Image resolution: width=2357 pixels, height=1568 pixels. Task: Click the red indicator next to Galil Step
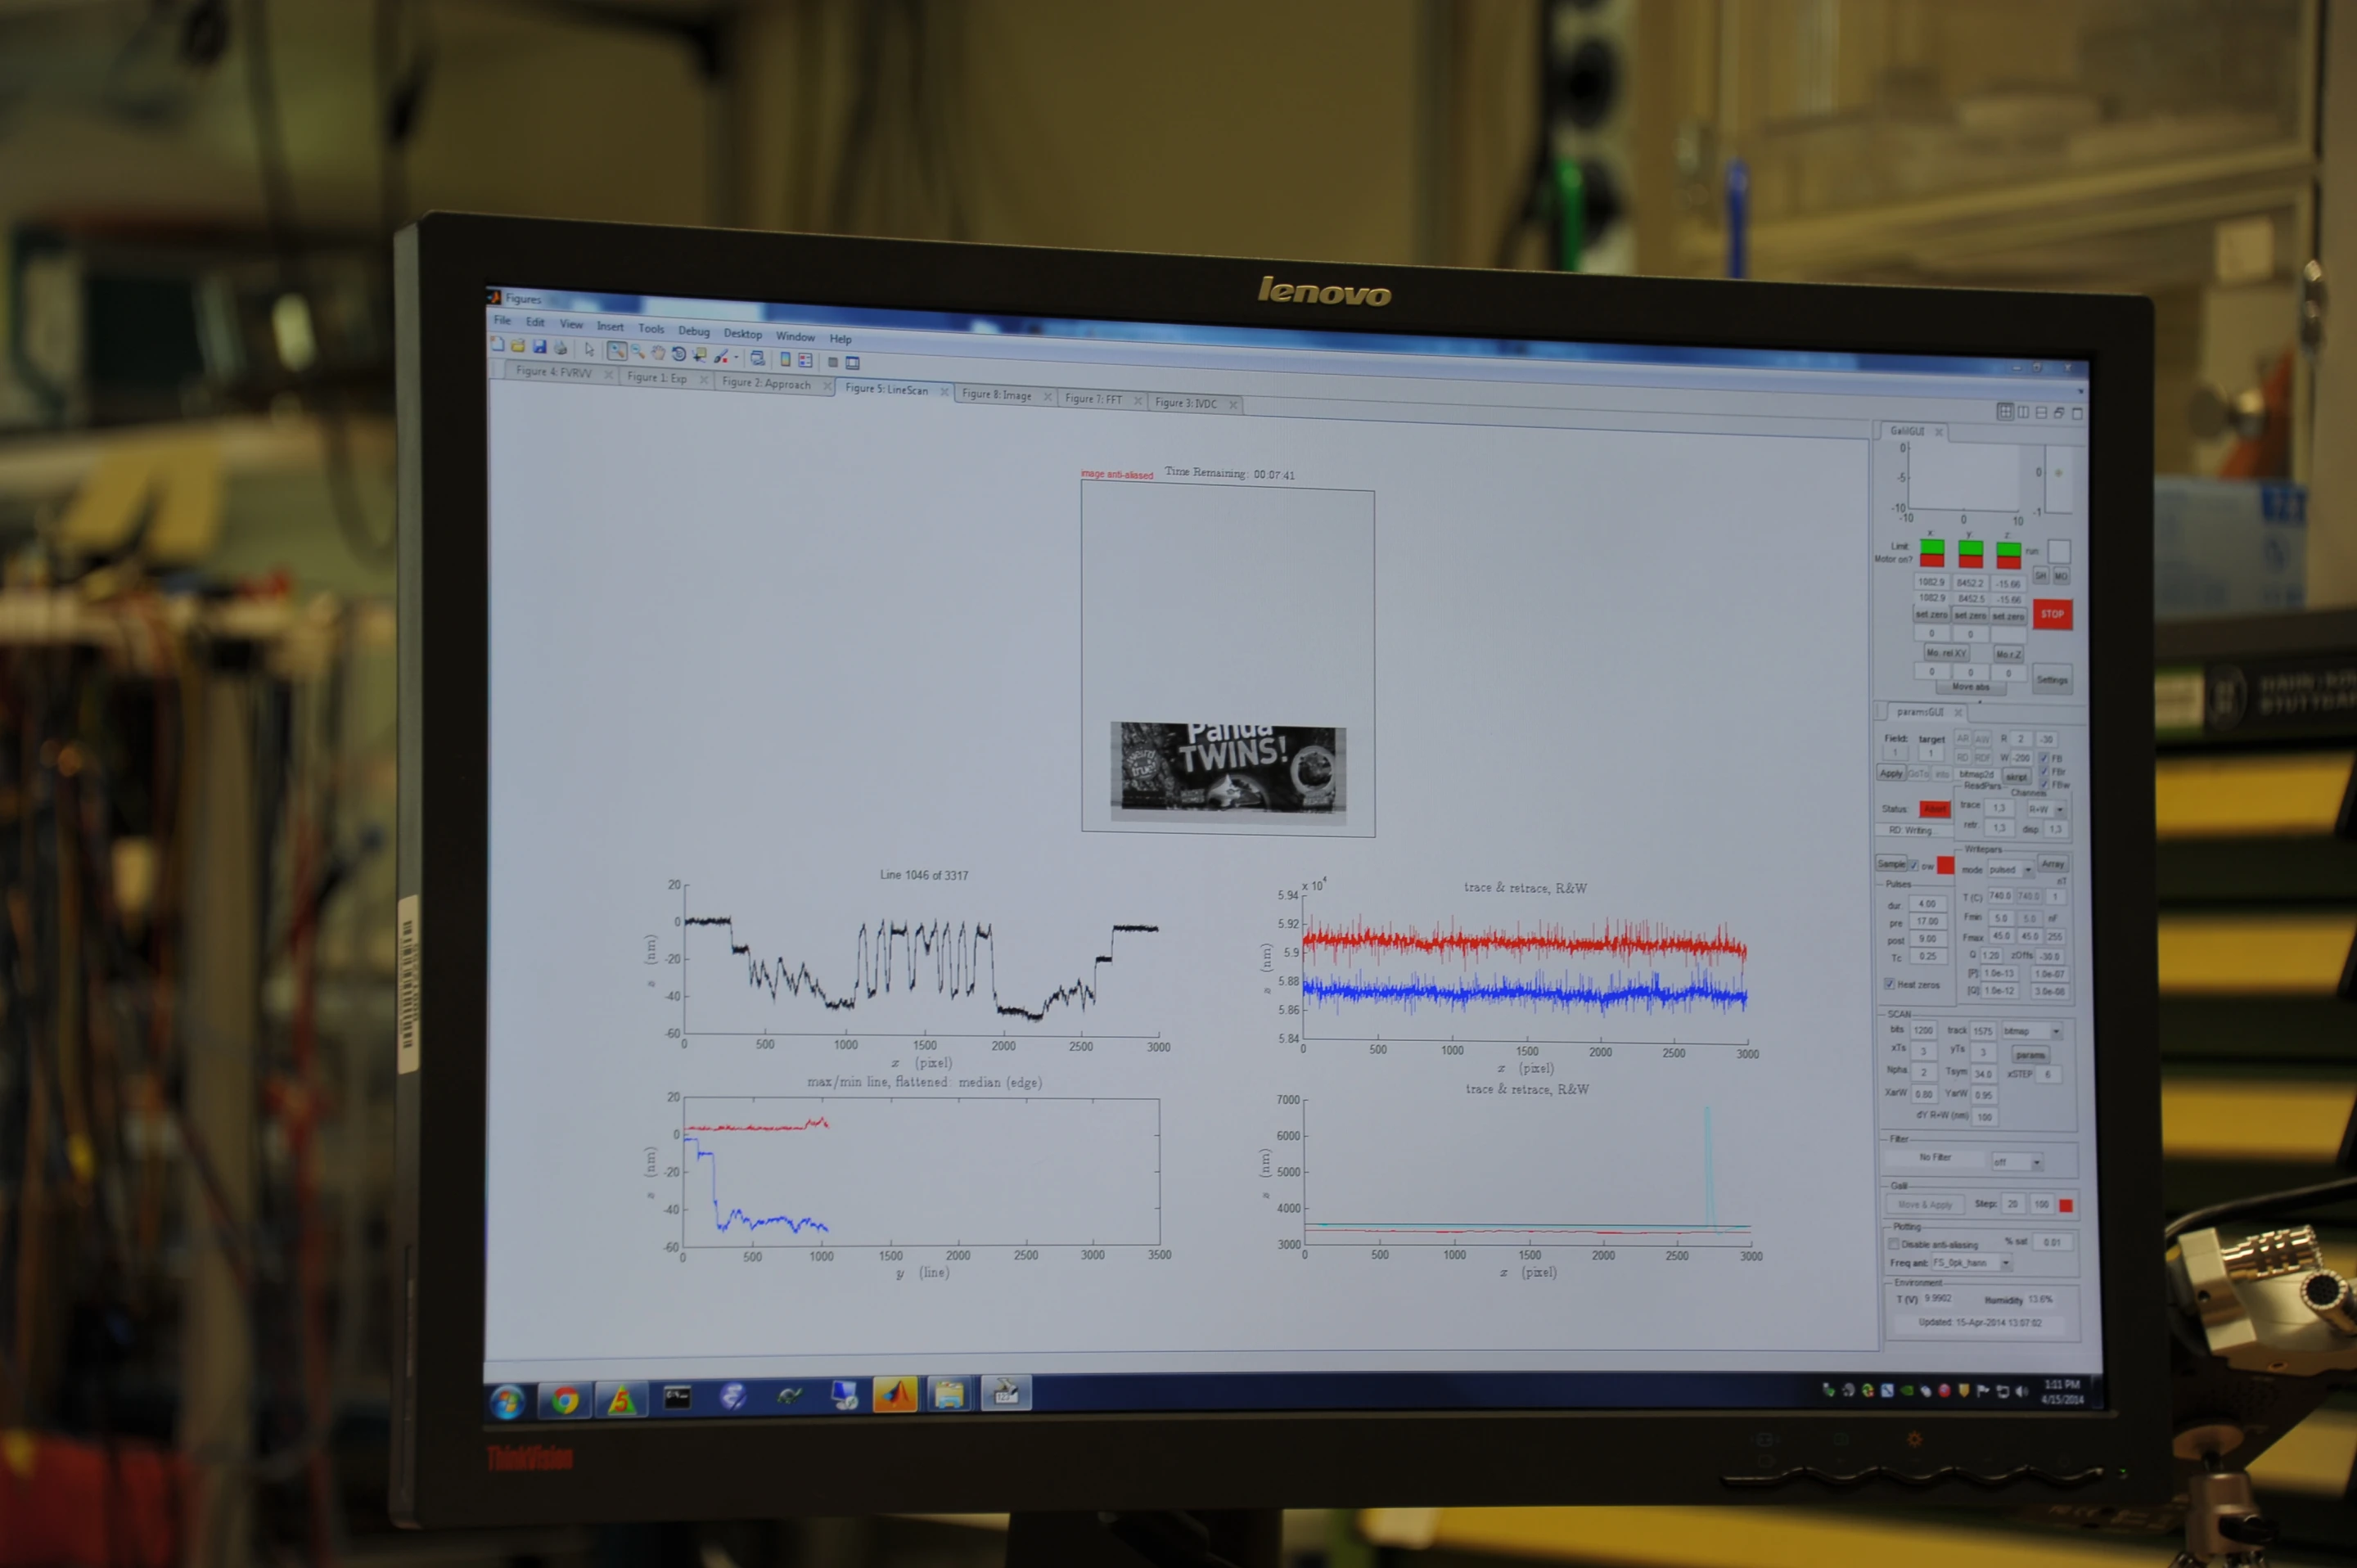point(2066,1205)
